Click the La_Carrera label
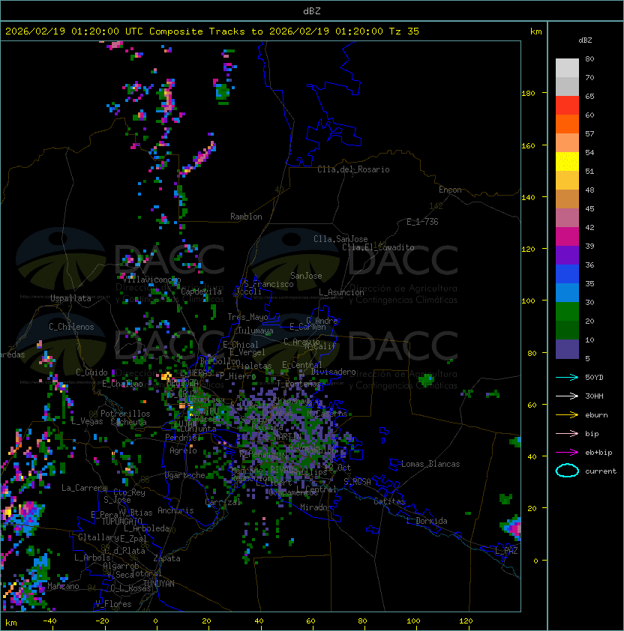This screenshot has height=631, width=624. click(x=84, y=488)
